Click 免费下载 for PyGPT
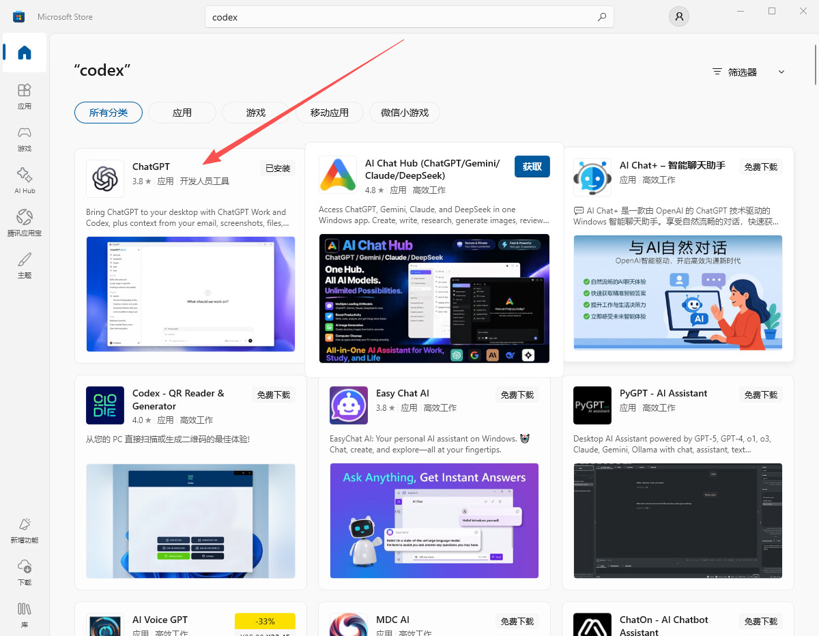The height and width of the screenshot is (636, 819). 761,394
